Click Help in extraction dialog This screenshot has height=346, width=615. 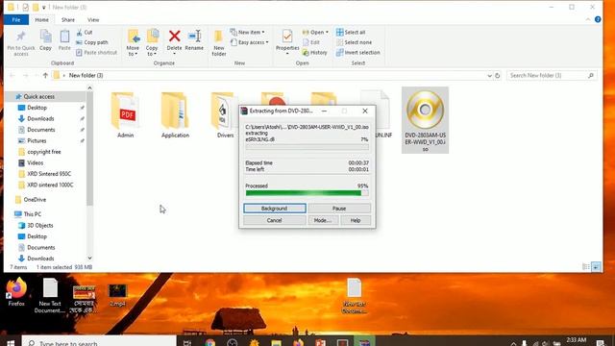point(356,220)
